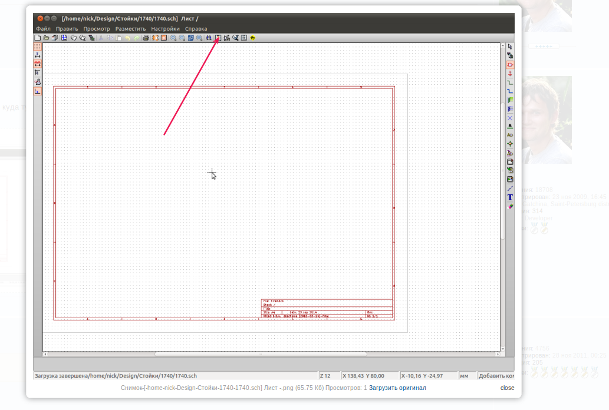Toggle show hidden pins option
Screen dimensions: 609x410
pos(37,82)
